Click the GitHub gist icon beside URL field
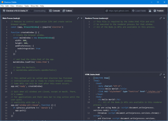168x121 pixels. pyautogui.click(x=107, y=11)
